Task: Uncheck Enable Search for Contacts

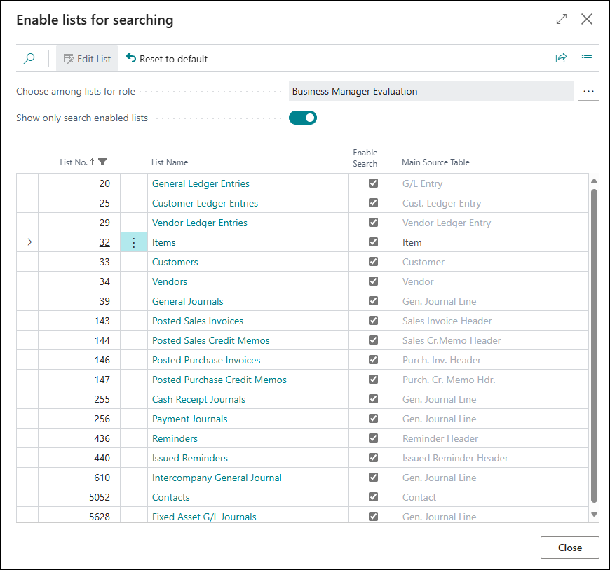Action: pos(373,497)
